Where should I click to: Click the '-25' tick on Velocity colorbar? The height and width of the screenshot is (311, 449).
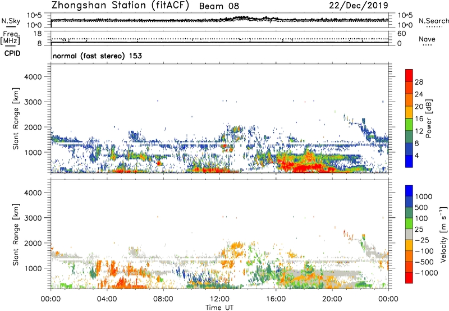tap(422, 240)
